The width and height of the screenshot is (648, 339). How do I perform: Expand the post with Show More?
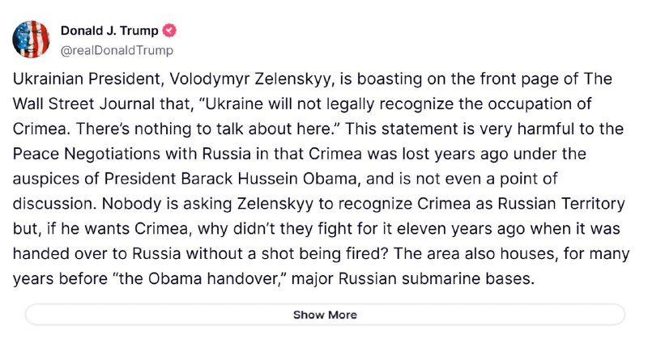pos(325,315)
